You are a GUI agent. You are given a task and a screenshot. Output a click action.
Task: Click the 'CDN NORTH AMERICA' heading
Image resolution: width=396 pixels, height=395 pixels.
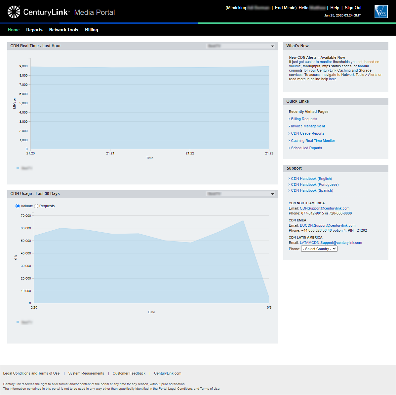click(x=307, y=203)
